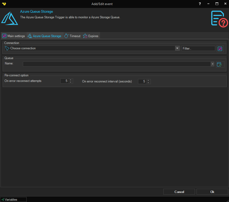Open the Expires tab
229x202 pixels.
91,36
